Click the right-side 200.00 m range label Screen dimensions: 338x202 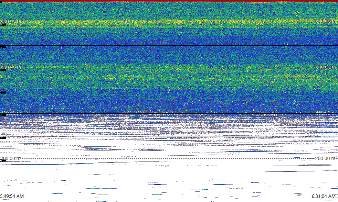pyautogui.click(x=325, y=158)
